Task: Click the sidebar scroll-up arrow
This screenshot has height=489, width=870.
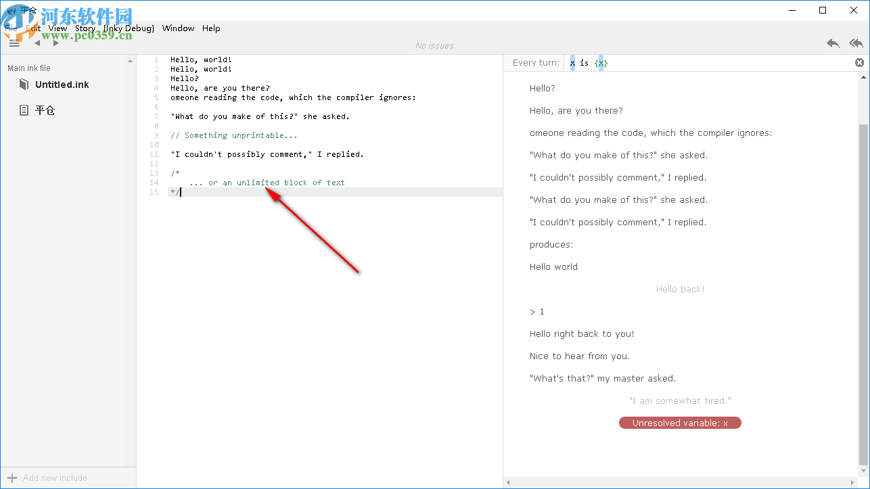Action: click(x=131, y=61)
